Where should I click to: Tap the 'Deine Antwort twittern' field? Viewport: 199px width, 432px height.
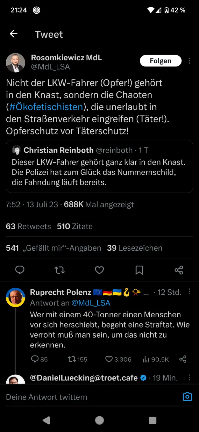(x=83, y=397)
